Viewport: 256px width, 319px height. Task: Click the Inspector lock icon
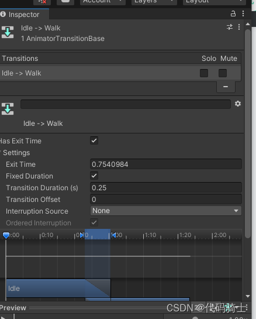pos(233,13)
